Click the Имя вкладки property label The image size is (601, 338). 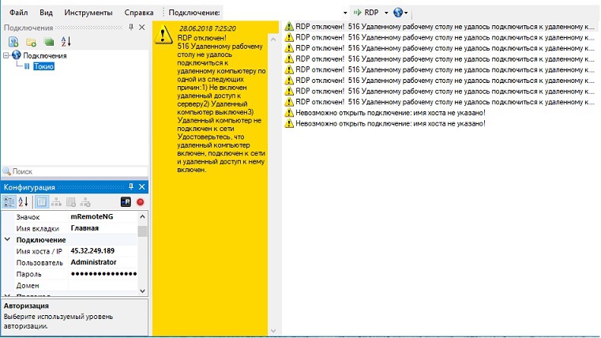coord(38,228)
